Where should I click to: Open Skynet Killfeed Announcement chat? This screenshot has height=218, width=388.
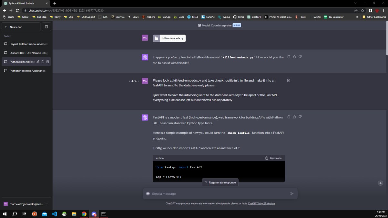point(26,44)
